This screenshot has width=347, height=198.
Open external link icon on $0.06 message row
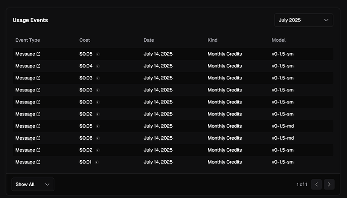click(38, 138)
